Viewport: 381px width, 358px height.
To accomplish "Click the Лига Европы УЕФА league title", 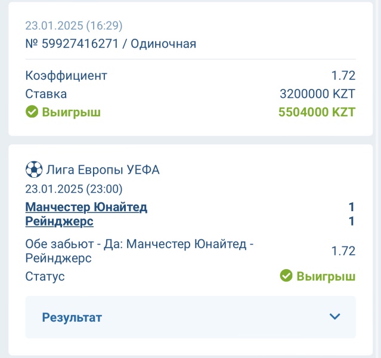I will (103, 169).
